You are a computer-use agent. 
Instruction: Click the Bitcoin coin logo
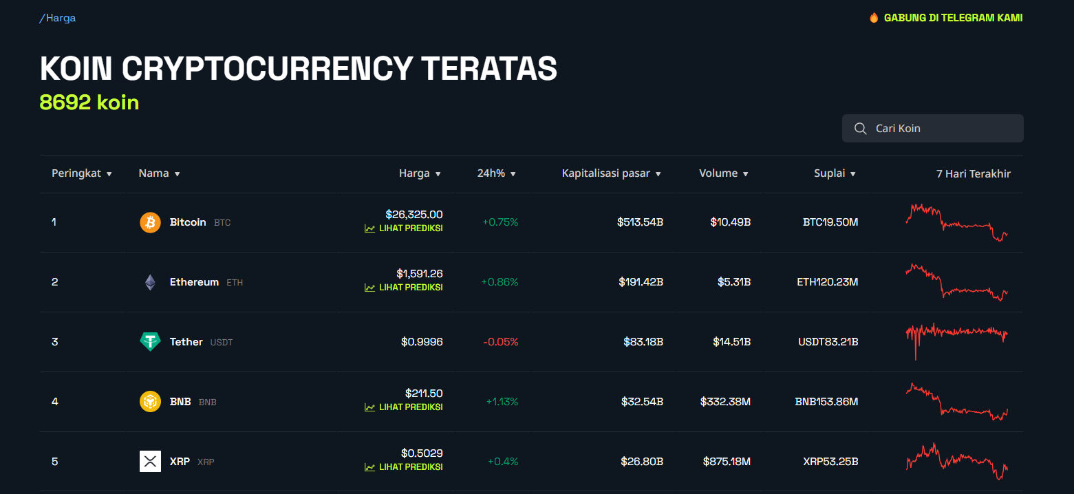pyautogui.click(x=150, y=222)
